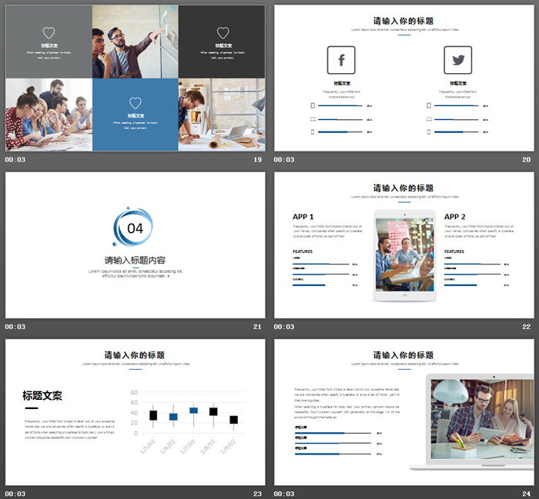Select the laptop mockup photo on slide 24
This screenshot has height=499, width=539.
pos(482,419)
